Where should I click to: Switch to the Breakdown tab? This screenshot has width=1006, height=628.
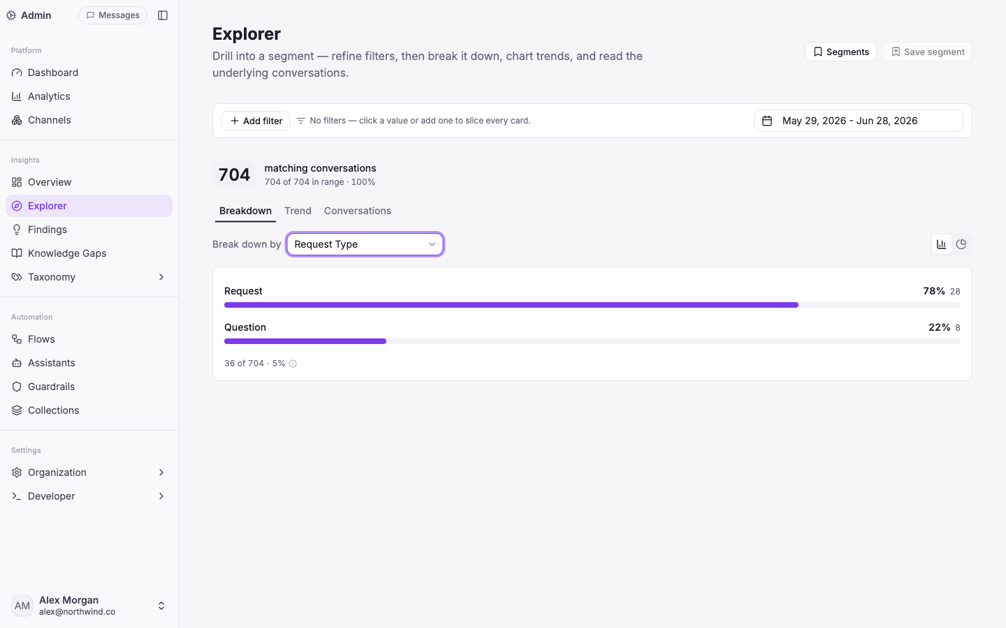[245, 211]
